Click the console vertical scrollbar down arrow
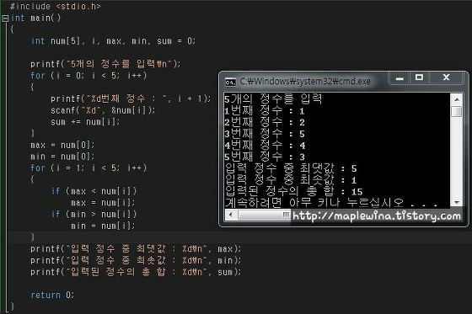This screenshot has height=314, width=472. pos(457,202)
